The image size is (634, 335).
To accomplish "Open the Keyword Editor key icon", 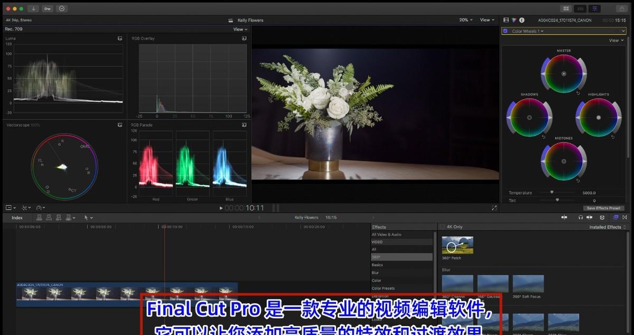I will click(x=48, y=8).
